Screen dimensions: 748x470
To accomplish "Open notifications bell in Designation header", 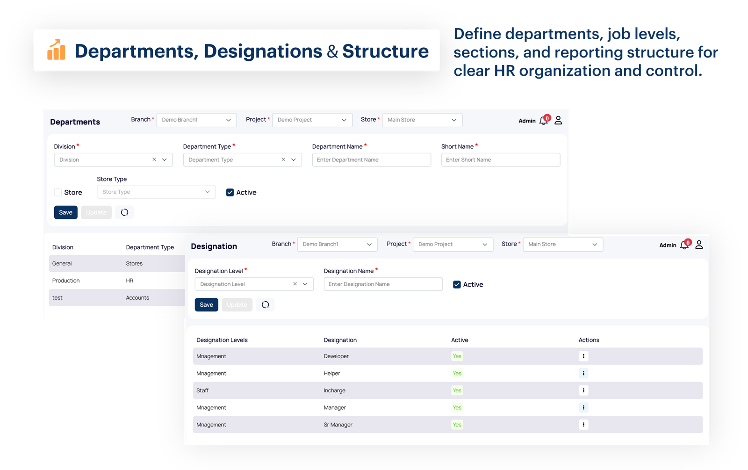I will (x=684, y=245).
